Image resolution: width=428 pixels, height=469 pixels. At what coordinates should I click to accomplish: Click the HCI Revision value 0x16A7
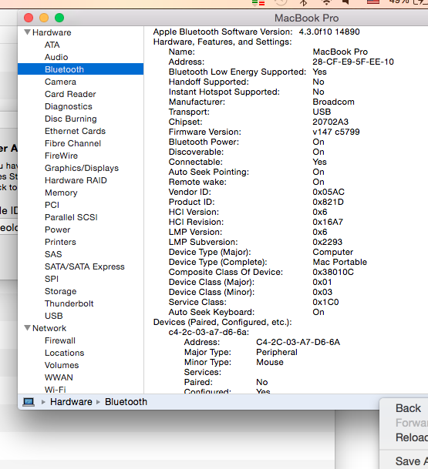click(x=328, y=222)
